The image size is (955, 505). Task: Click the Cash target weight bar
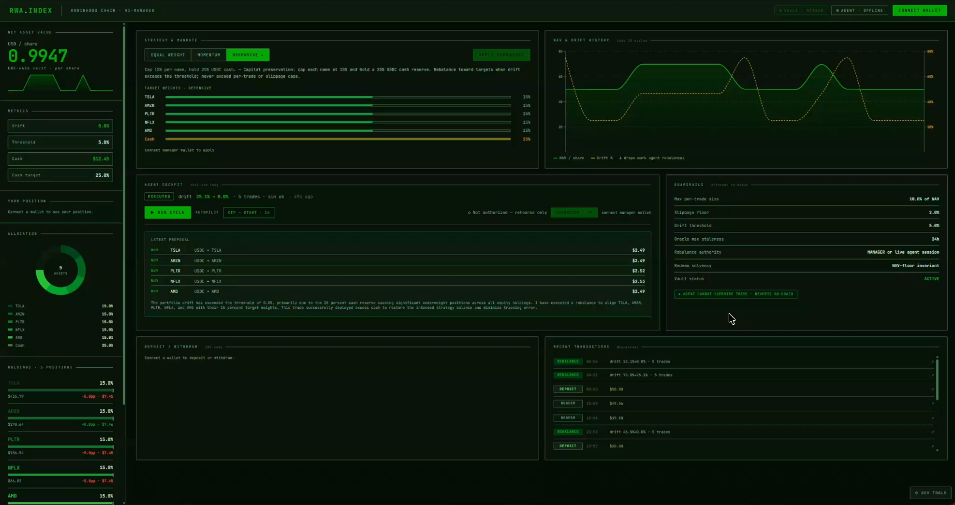pyautogui.click(x=338, y=139)
